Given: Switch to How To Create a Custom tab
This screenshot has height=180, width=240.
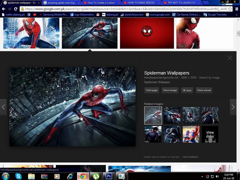Looking at the screenshot, I should (x=101, y=2).
